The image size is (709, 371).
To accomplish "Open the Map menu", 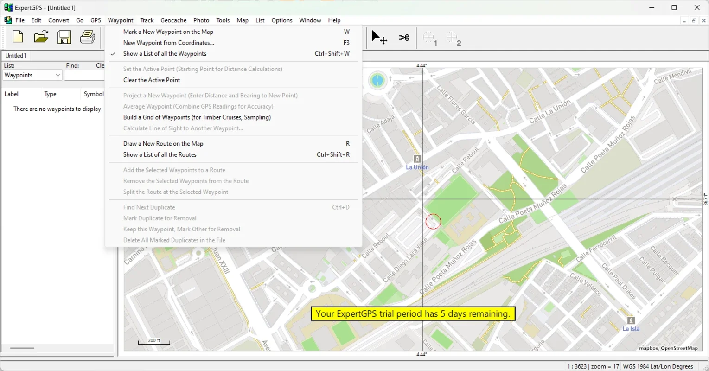I will point(243,20).
